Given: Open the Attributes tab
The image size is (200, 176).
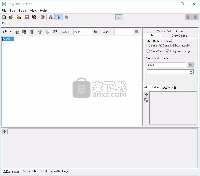Looking at the screenshot, I should (x=152, y=87).
